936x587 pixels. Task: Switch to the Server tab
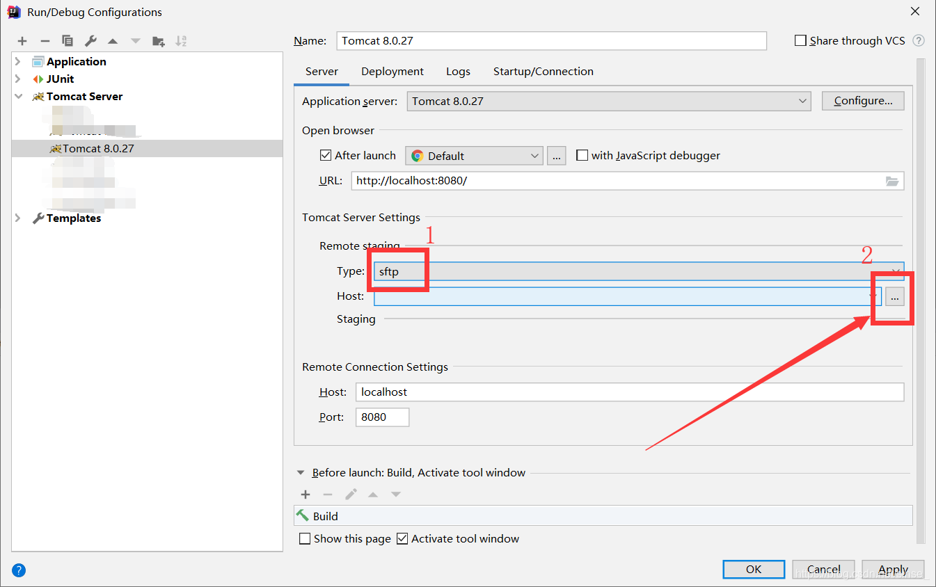pyautogui.click(x=322, y=72)
